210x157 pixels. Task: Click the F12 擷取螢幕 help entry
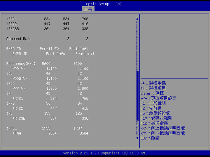pyautogui.click(x=154, y=123)
